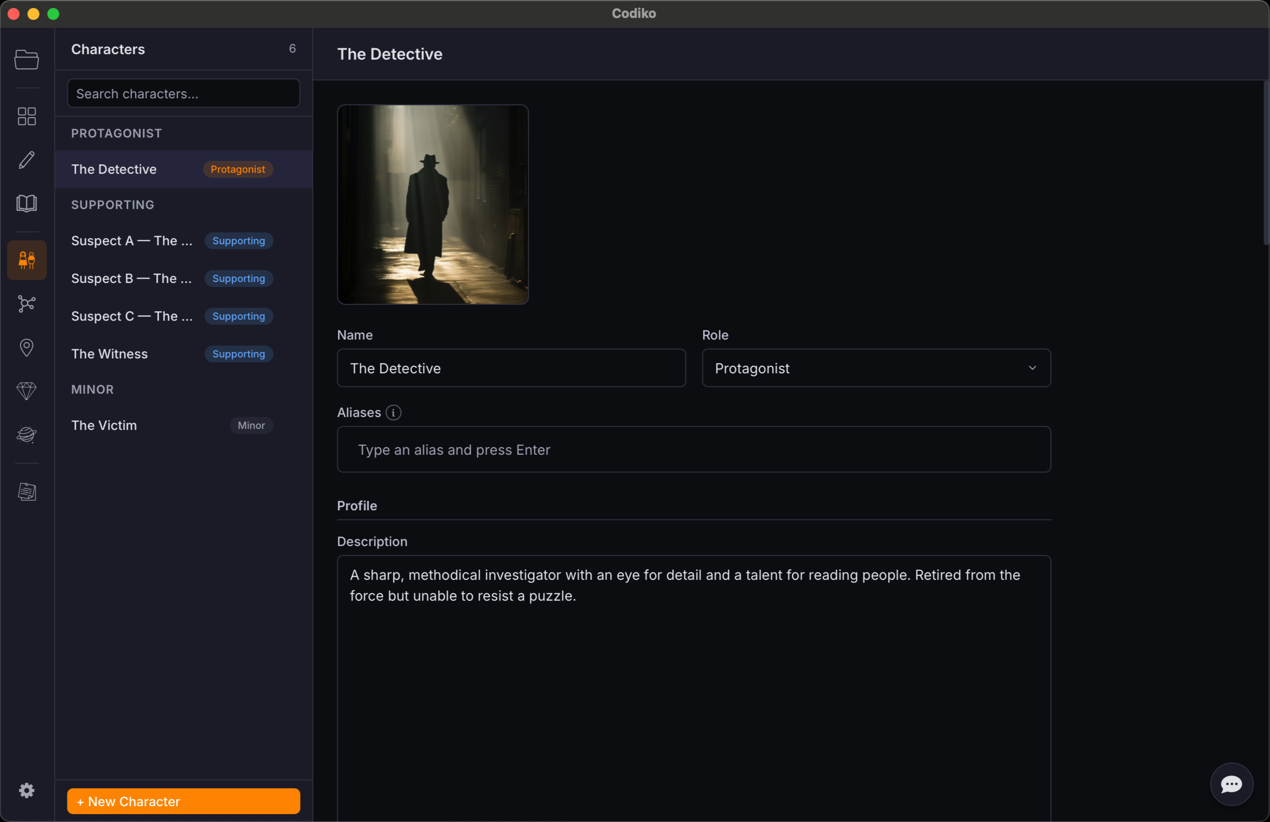The height and width of the screenshot is (822, 1270).
Task: Expand the Role dropdown showing Protagonist
Action: (877, 368)
